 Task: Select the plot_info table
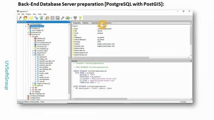coord(42,71)
